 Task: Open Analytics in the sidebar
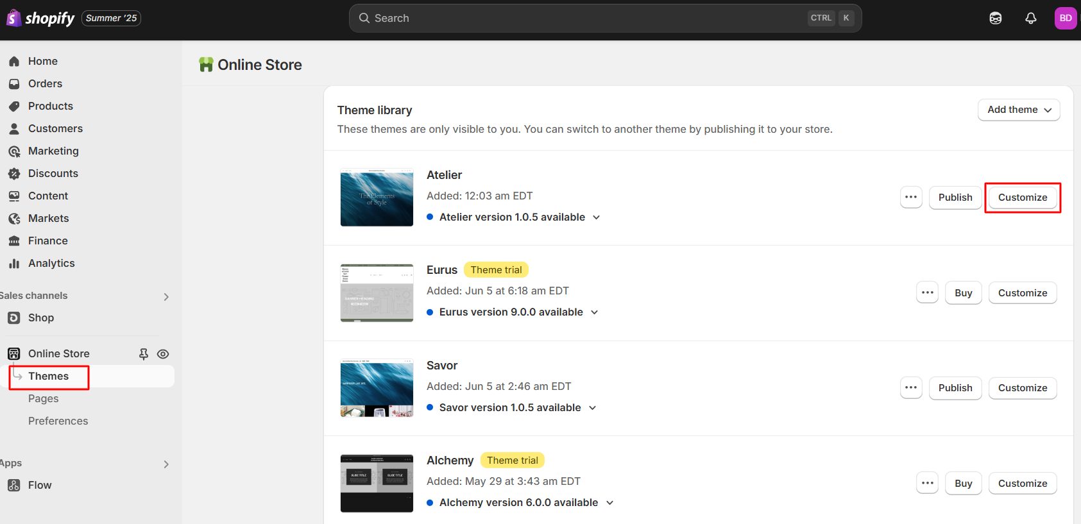[51, 264]
